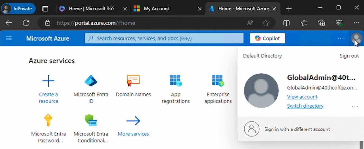
Task: Click the browser address bar URL
Action: [96, 23]
